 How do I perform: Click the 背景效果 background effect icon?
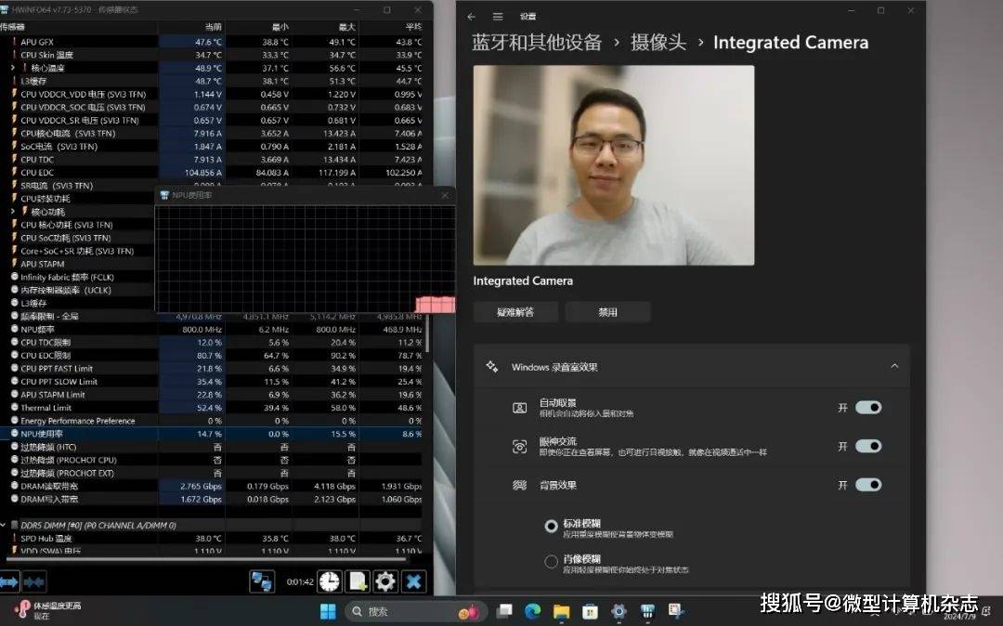pos(519,486)
